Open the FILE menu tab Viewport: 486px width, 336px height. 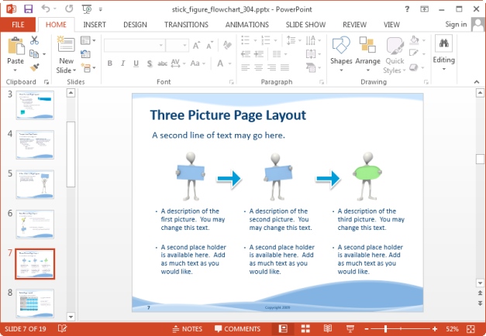[x=17, y=25]
